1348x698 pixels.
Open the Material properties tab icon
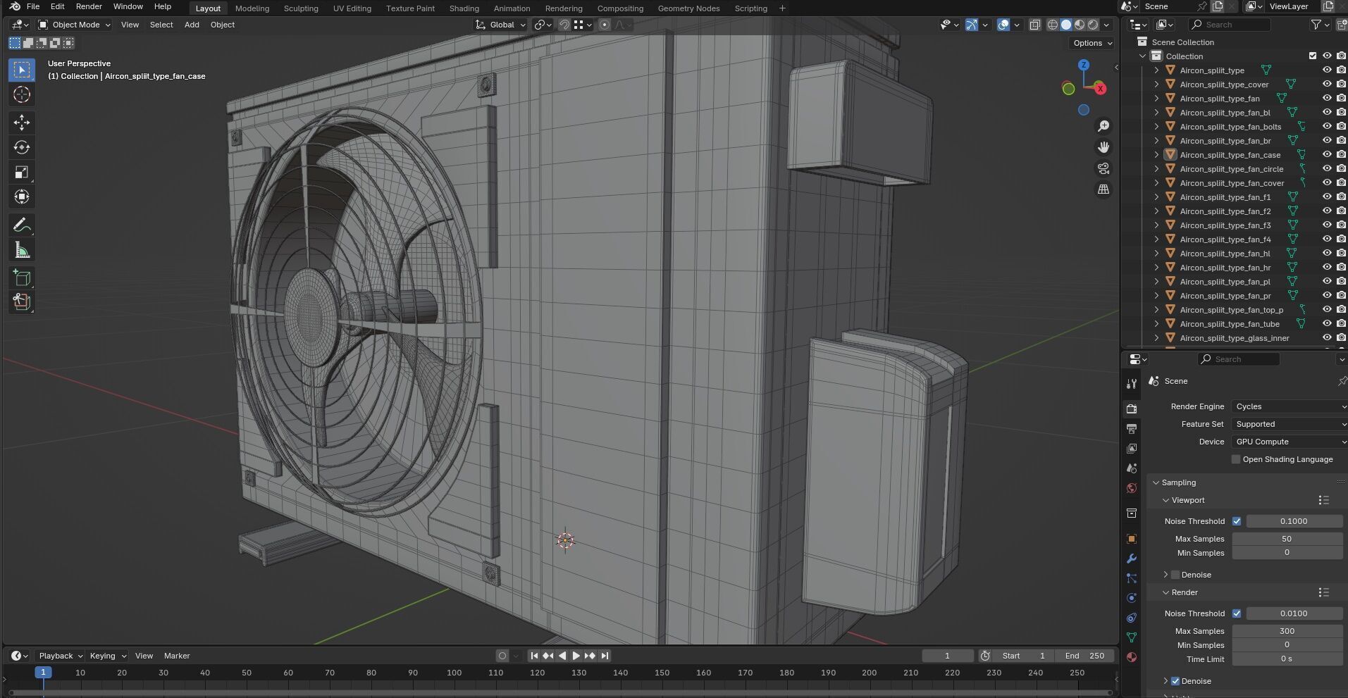(x=1132, y=657)
